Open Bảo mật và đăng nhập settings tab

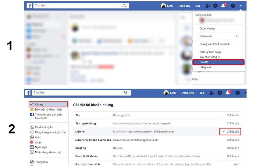point(48,109)
